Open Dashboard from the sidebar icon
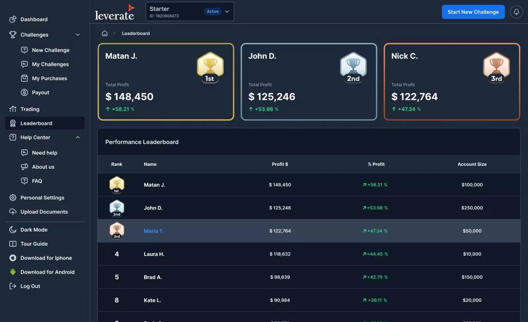528x322 pixels. (13, 19)
